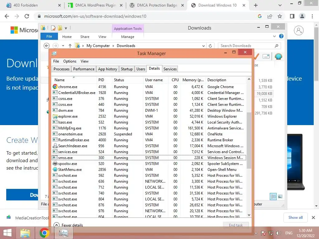The width and height of the screenshot is (319, 239).
Task: Open Chrome tab search dropdown
Action: click(280, 5)
